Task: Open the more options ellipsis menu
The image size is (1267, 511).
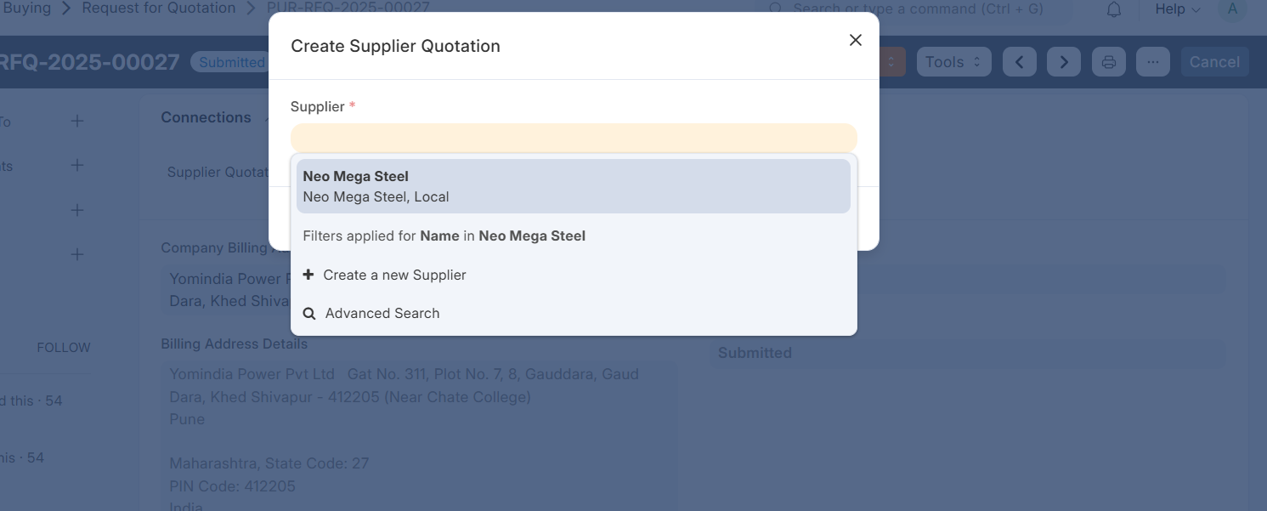Action: tap(1152, 62)
